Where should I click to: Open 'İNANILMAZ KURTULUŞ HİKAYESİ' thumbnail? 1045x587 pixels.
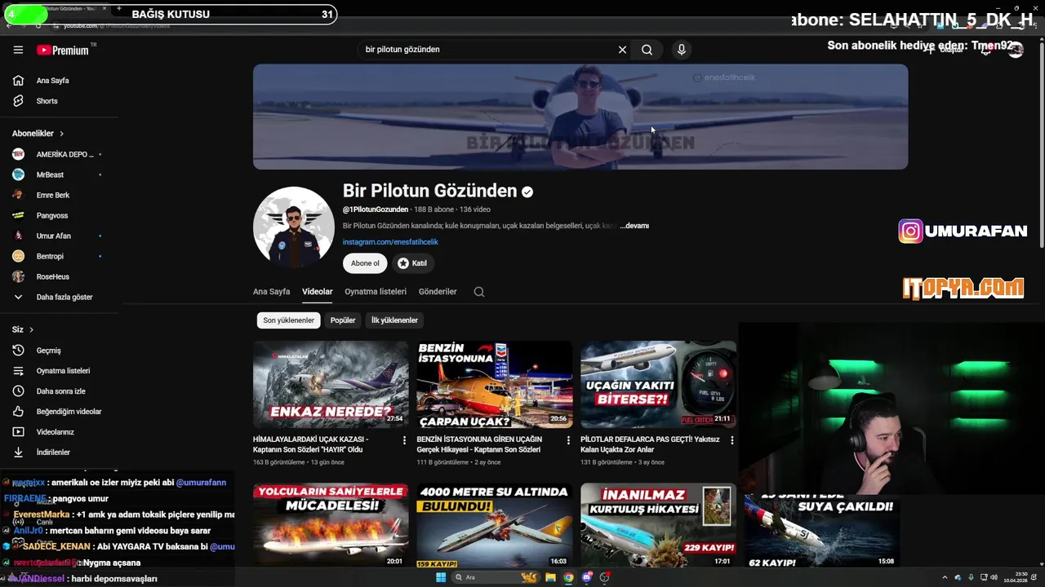(658, 525)
